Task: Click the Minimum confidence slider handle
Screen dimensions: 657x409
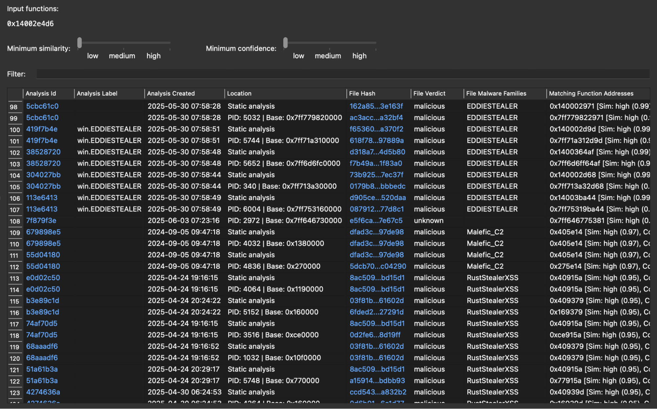Action: coord(285,43)
